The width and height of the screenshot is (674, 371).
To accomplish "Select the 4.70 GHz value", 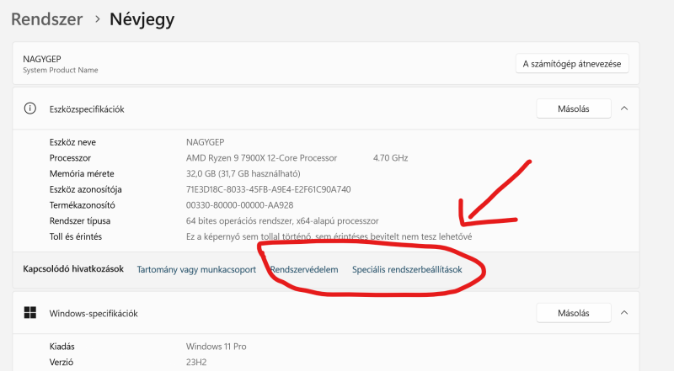I will (x=390, y=158).
